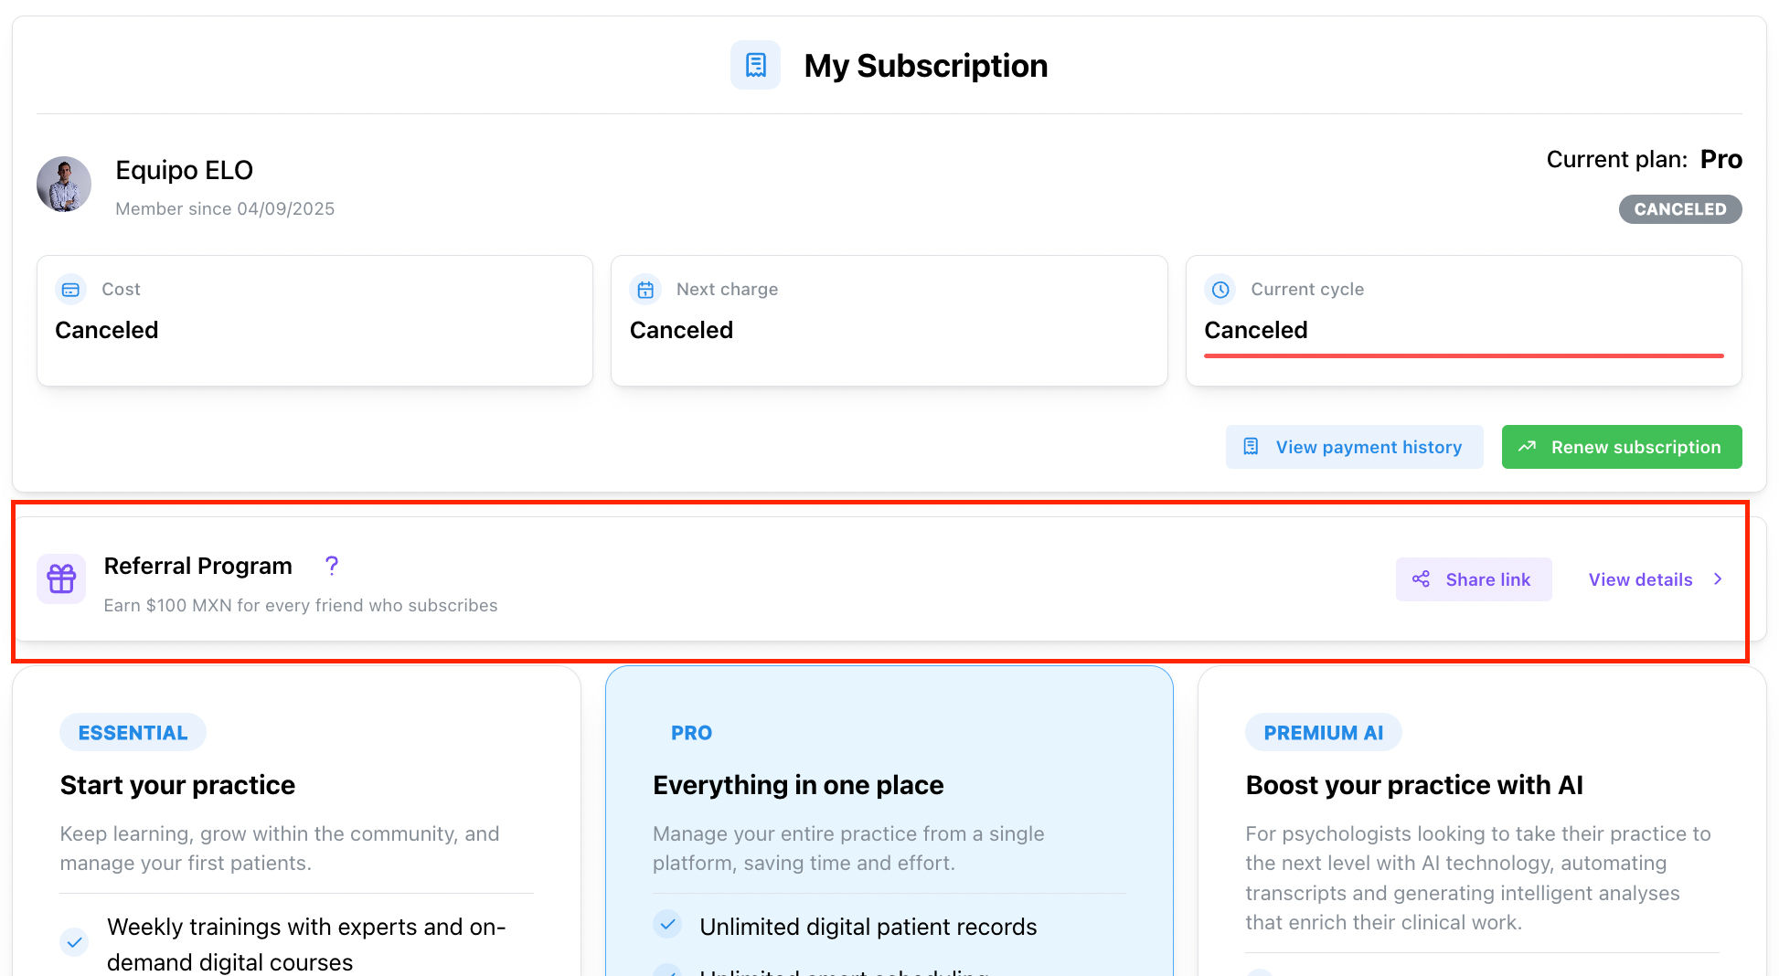Click the My Subscription receipt icon
This screenshot has width=1779, height=976.
point(755,65)
